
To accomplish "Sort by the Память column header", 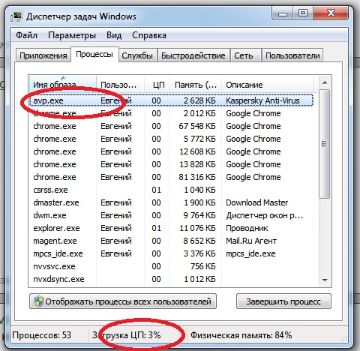I will pyautogui.click(x=196, y=85).
